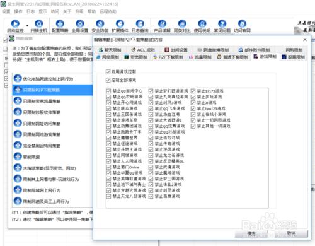Select 只限制网络游戏策略 policy

[x=52, y=134]
